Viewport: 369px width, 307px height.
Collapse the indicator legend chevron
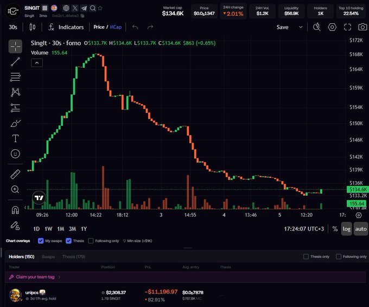point(37,63)
